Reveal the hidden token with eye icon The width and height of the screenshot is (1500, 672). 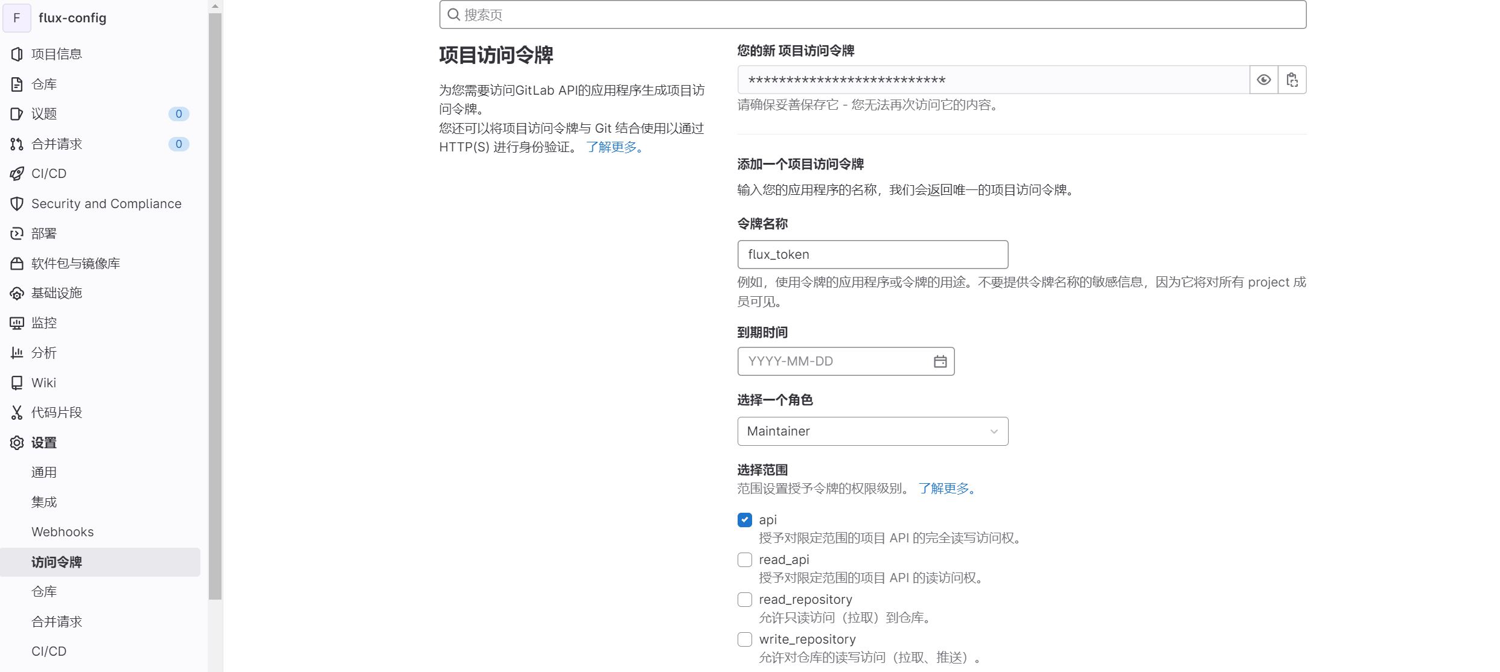1263,80
